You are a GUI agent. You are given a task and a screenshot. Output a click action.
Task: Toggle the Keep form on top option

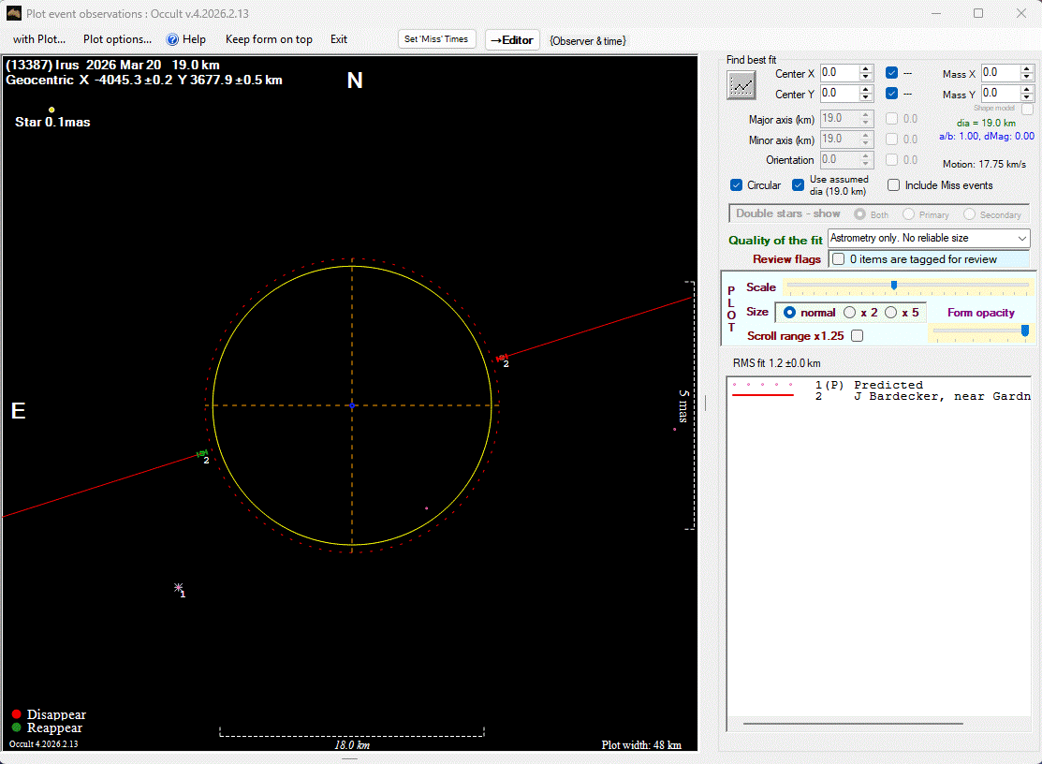coord(269,39)
